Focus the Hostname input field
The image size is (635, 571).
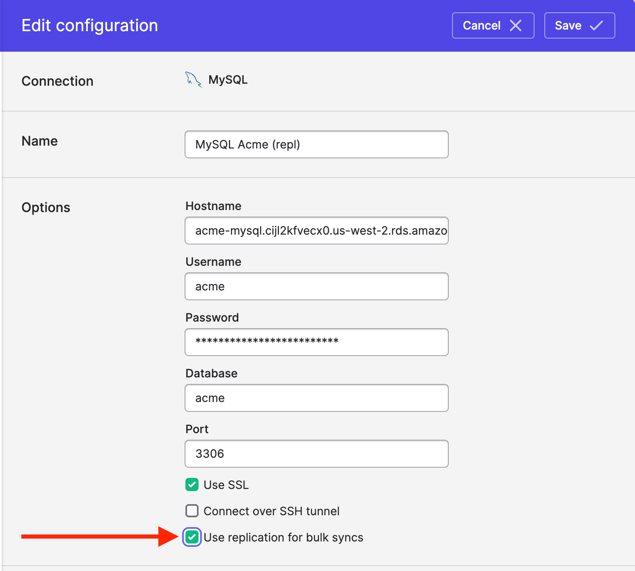[x=317, y=231]
